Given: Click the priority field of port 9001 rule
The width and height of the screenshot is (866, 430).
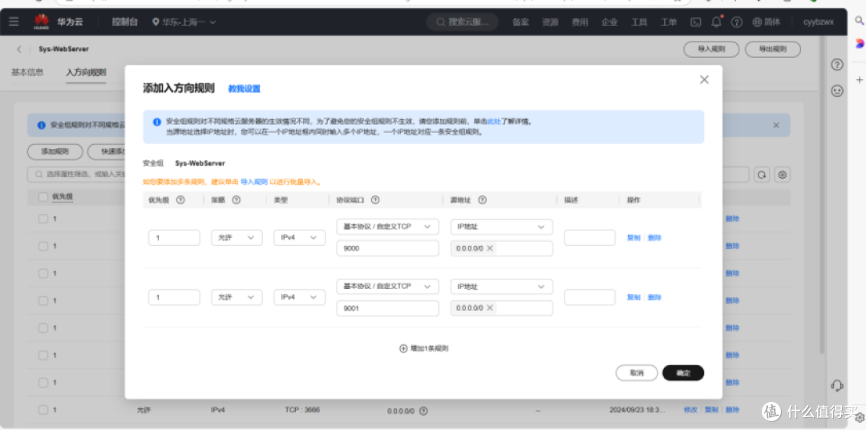Looking at the screenshot, I should (174, 297).
